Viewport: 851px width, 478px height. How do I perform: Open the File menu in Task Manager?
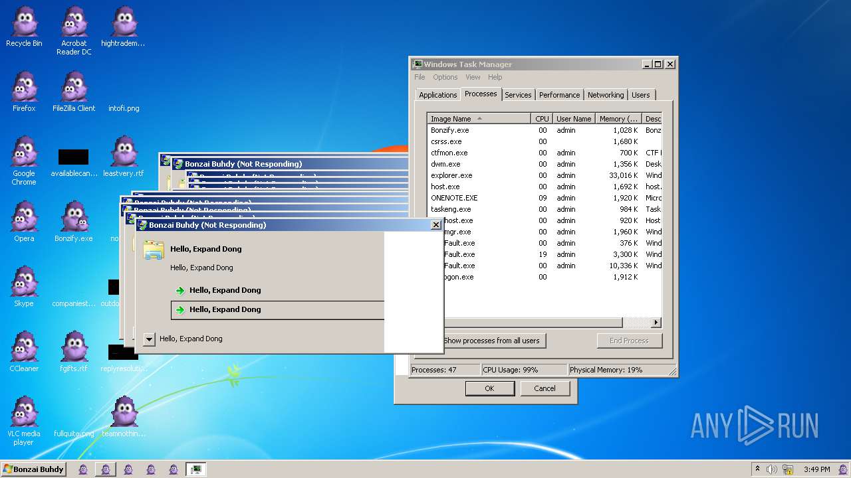[x=420, y=77]
